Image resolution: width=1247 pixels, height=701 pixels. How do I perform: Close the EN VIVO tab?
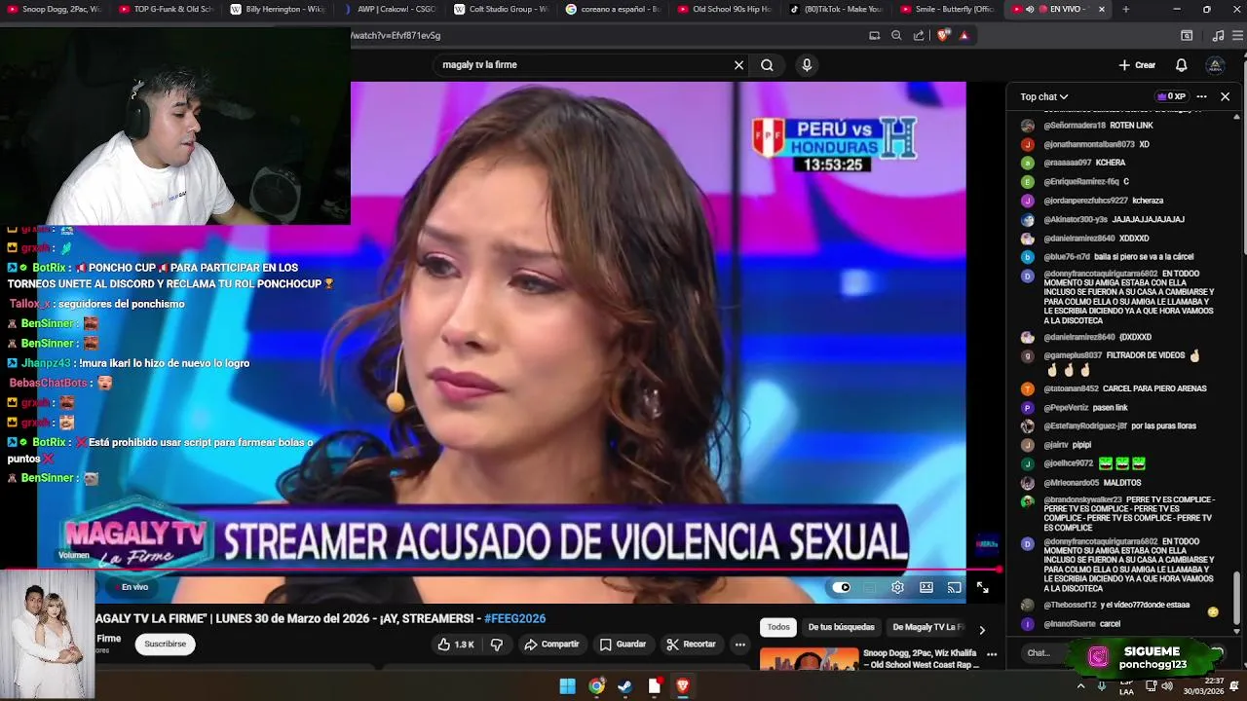click(x=1102, y=10)
